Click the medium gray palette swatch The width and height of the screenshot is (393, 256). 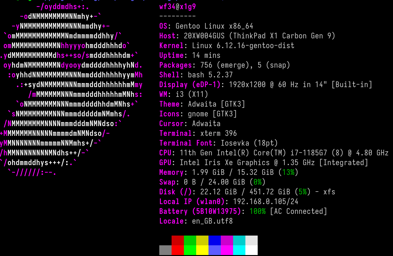click(x=165, y=250)
